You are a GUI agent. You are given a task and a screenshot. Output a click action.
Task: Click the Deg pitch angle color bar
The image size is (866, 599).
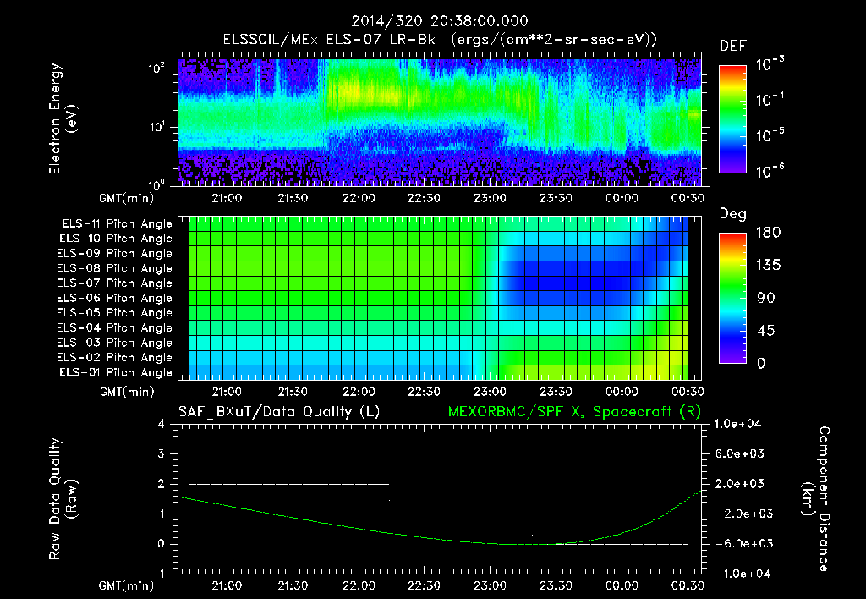732,298
